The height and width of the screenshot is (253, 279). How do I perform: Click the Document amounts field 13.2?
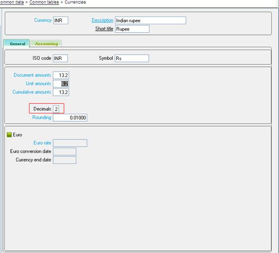tap(61, 75)
